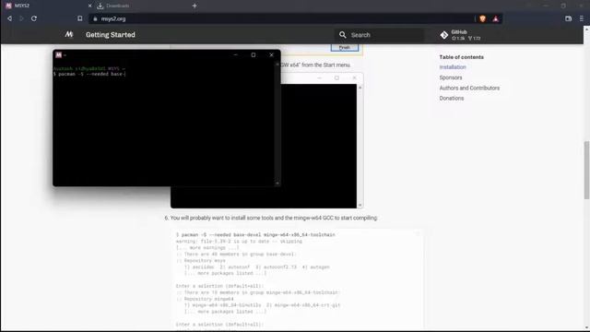This screenshot has width=590, height=332.
Task: Go back with browser back arrow
Action: (x=9, y=18)
